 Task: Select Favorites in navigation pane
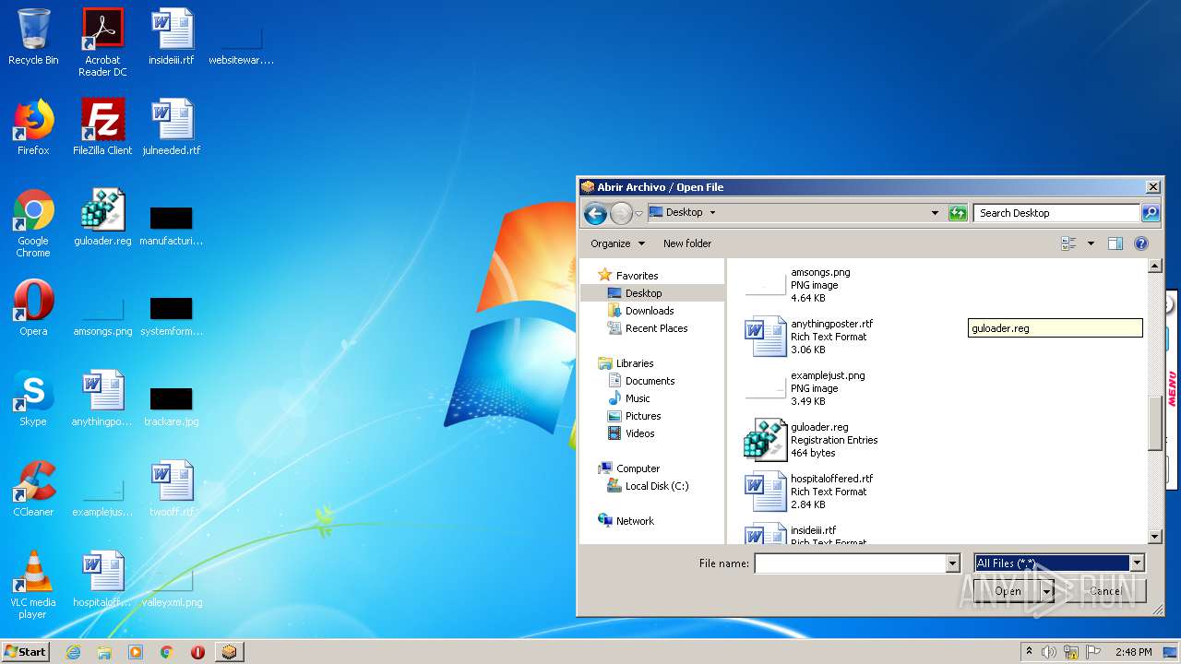click(x=637, y=276)
